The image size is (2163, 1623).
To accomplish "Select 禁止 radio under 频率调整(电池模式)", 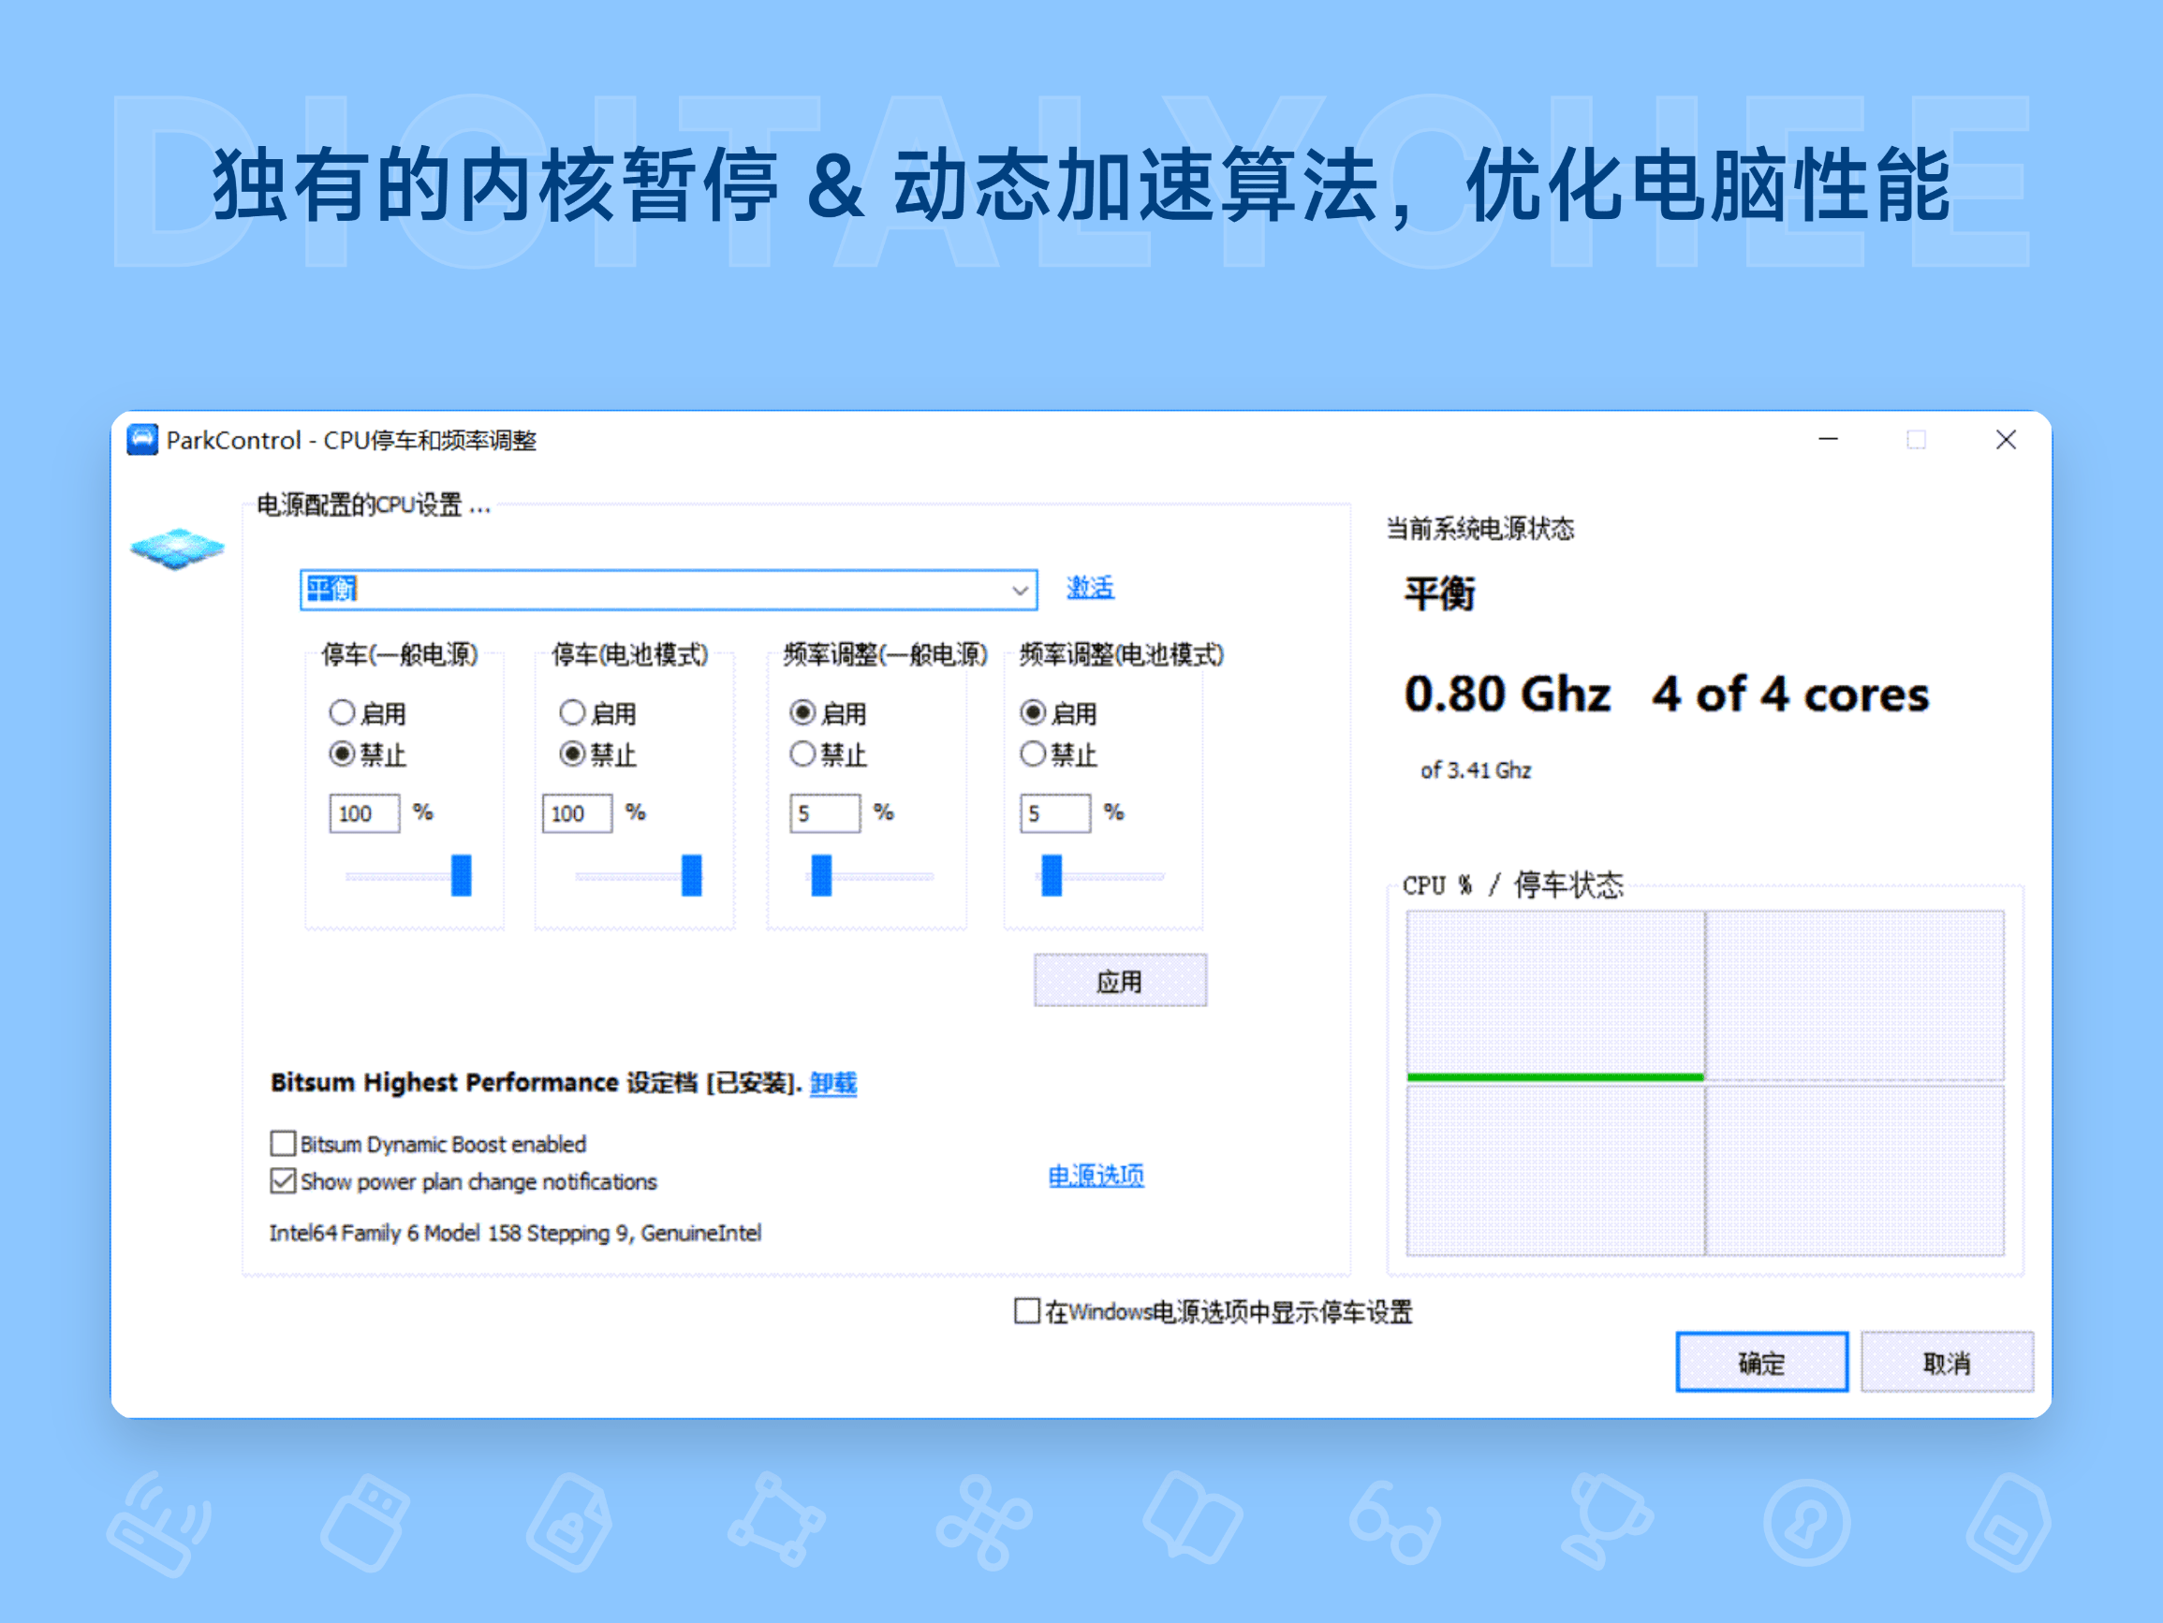I will point(1033,753).
